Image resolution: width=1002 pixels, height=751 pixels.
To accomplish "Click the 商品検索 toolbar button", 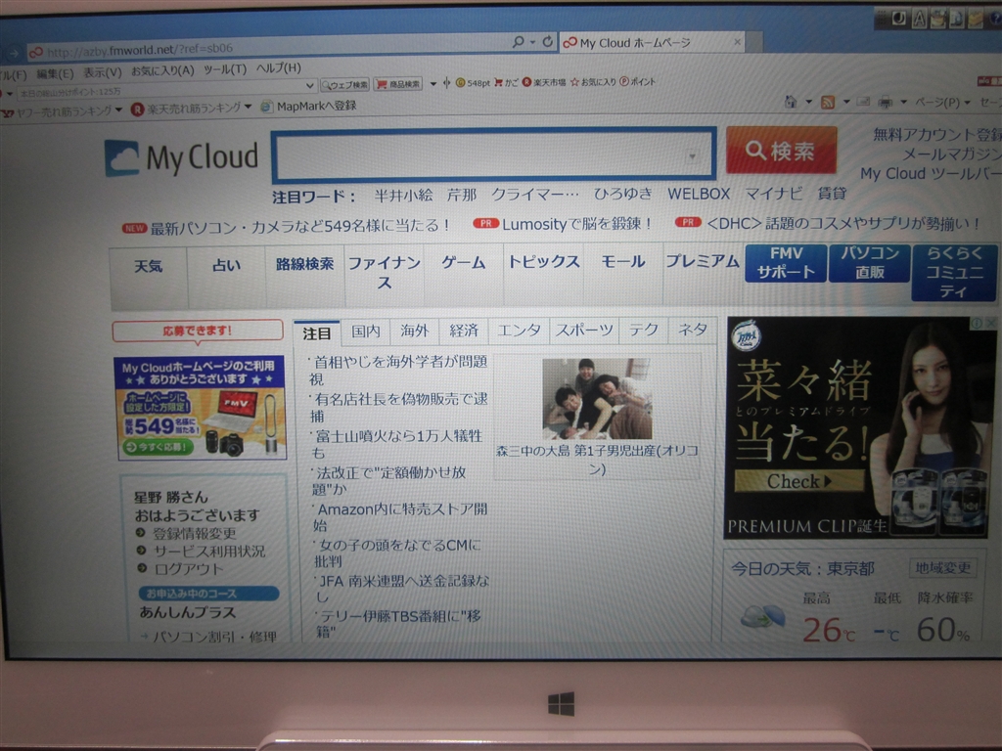I will (x=397, y=84).
